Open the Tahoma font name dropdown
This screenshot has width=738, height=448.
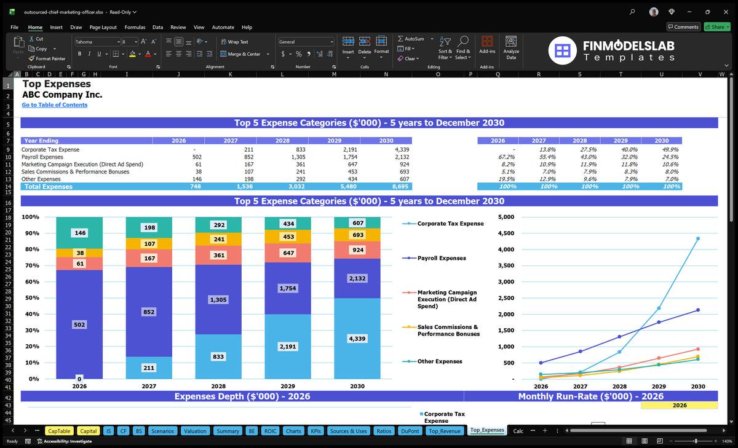tap(118, 42)
